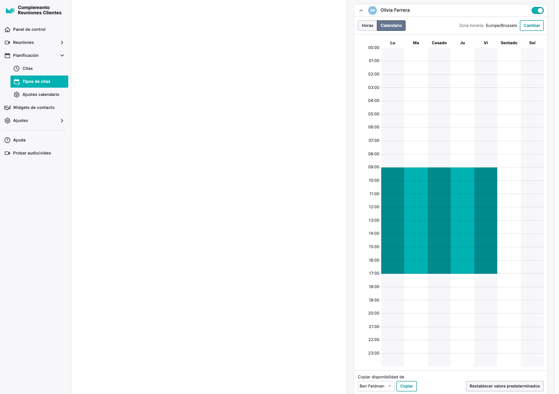This screenshot has width=559, height=394.
Task: Collapse the Planificación section chevron
Action: click(x=62, y=56)
